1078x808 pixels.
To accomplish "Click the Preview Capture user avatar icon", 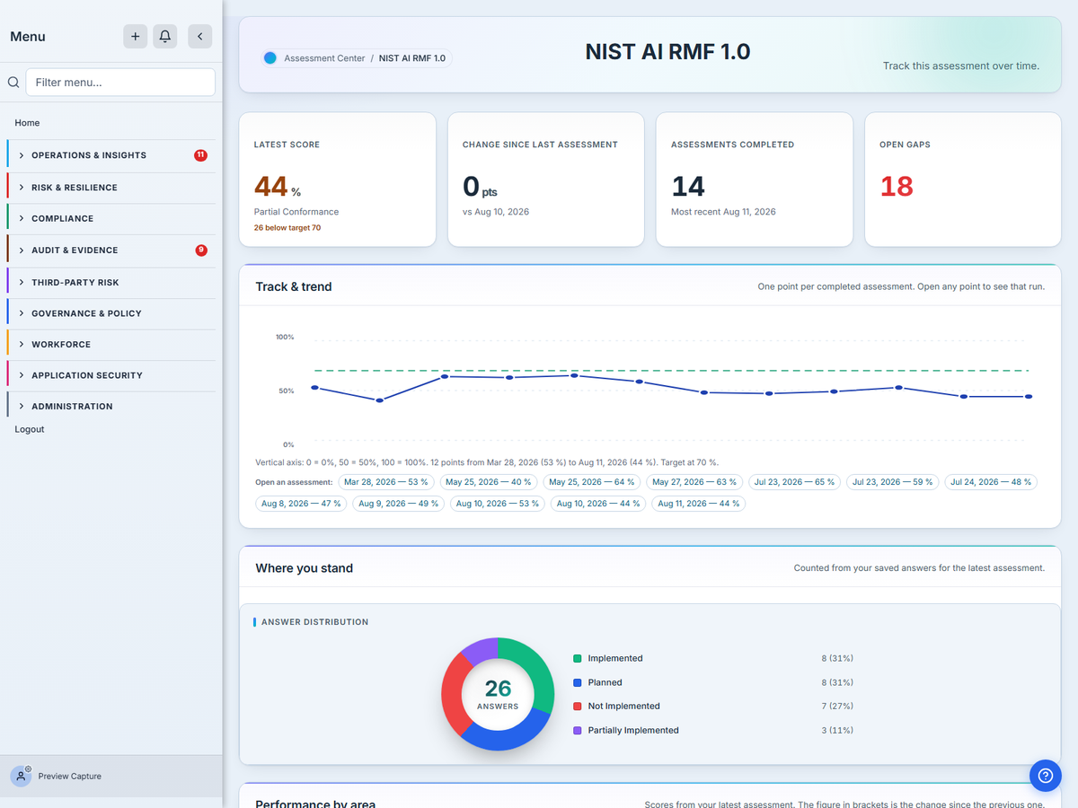I will tap(22, 776).
